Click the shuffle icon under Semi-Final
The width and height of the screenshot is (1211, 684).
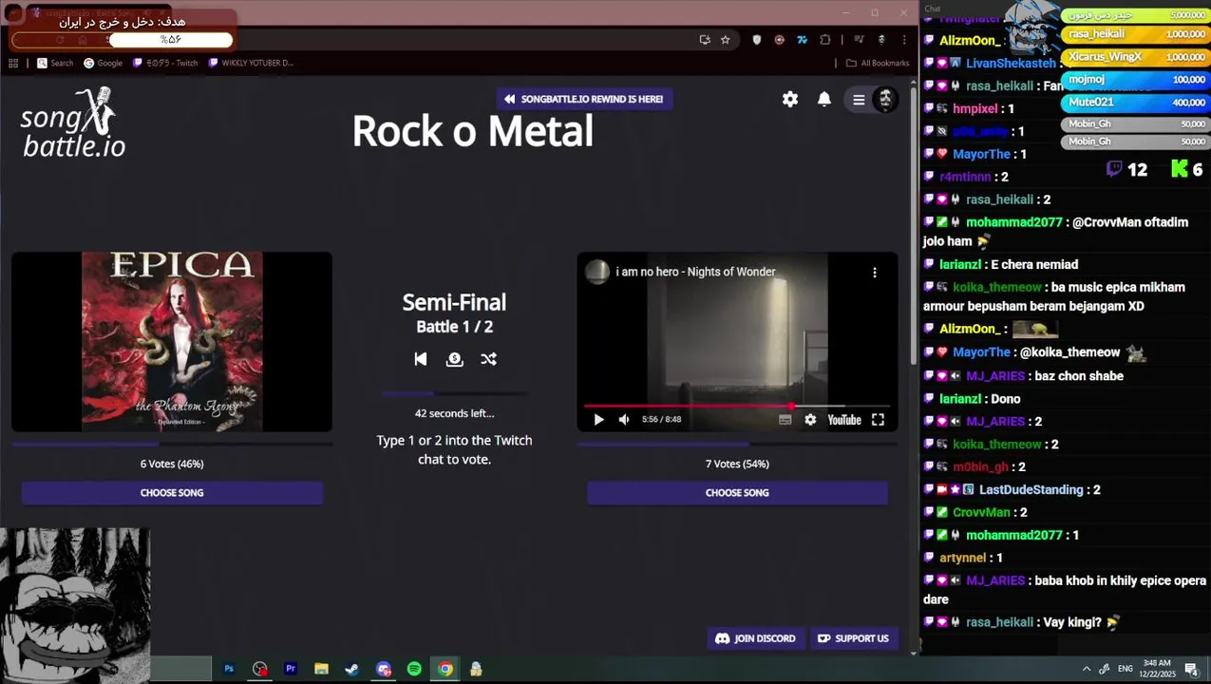click(488, 359)
